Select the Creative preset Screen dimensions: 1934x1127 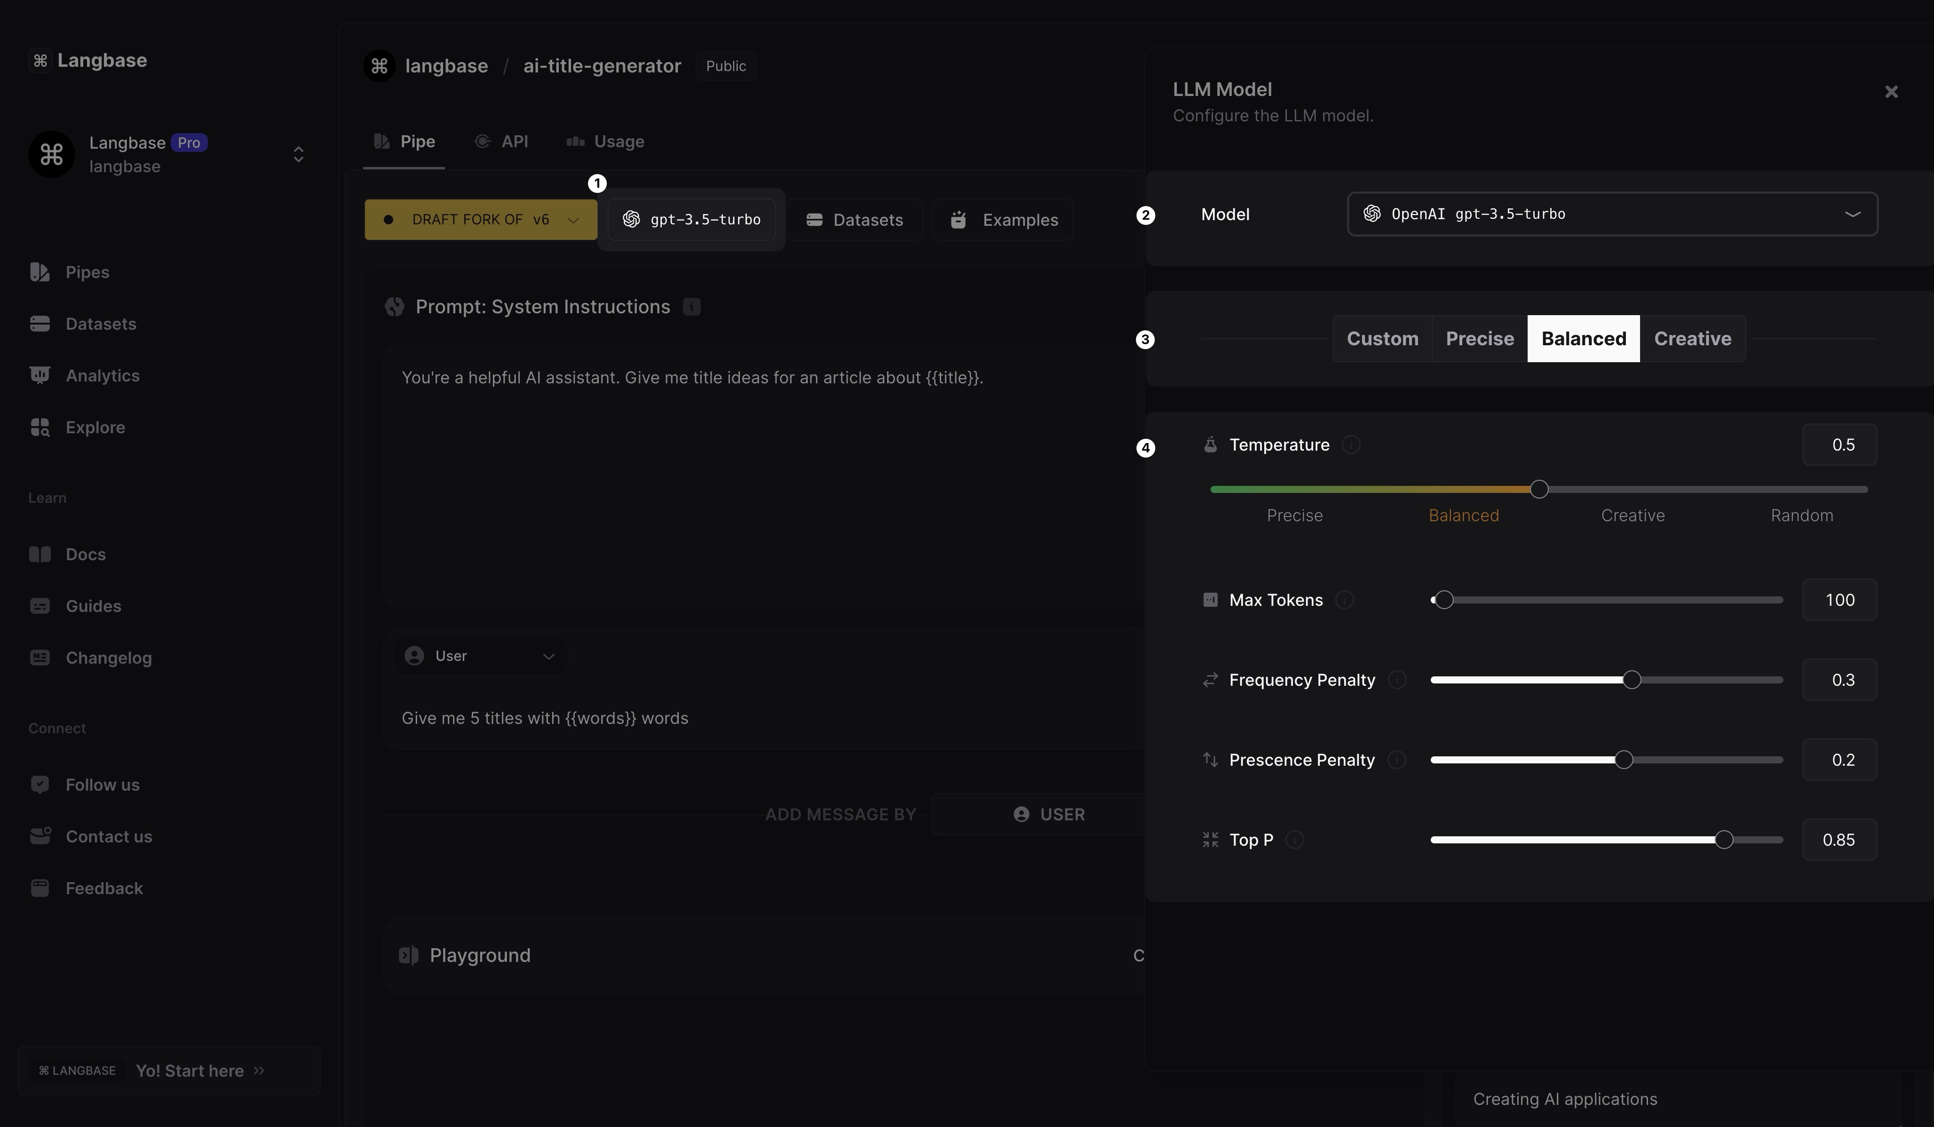1691,339
